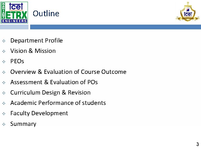Click the bullet beside Faculty Development
This screenshot has width=201, height=151.
pyautogui.click(x=4, y=114)
